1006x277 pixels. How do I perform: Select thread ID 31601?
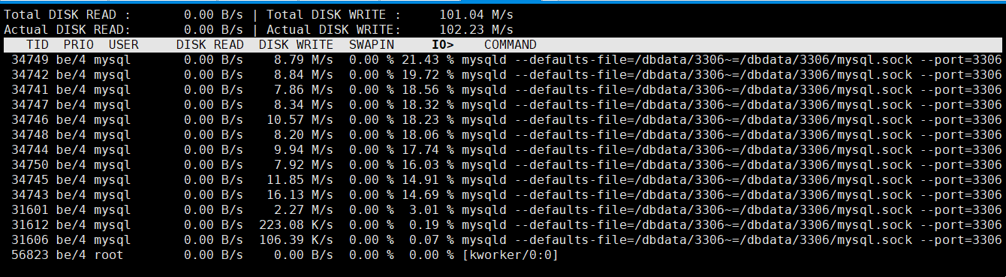pos(30,210)
